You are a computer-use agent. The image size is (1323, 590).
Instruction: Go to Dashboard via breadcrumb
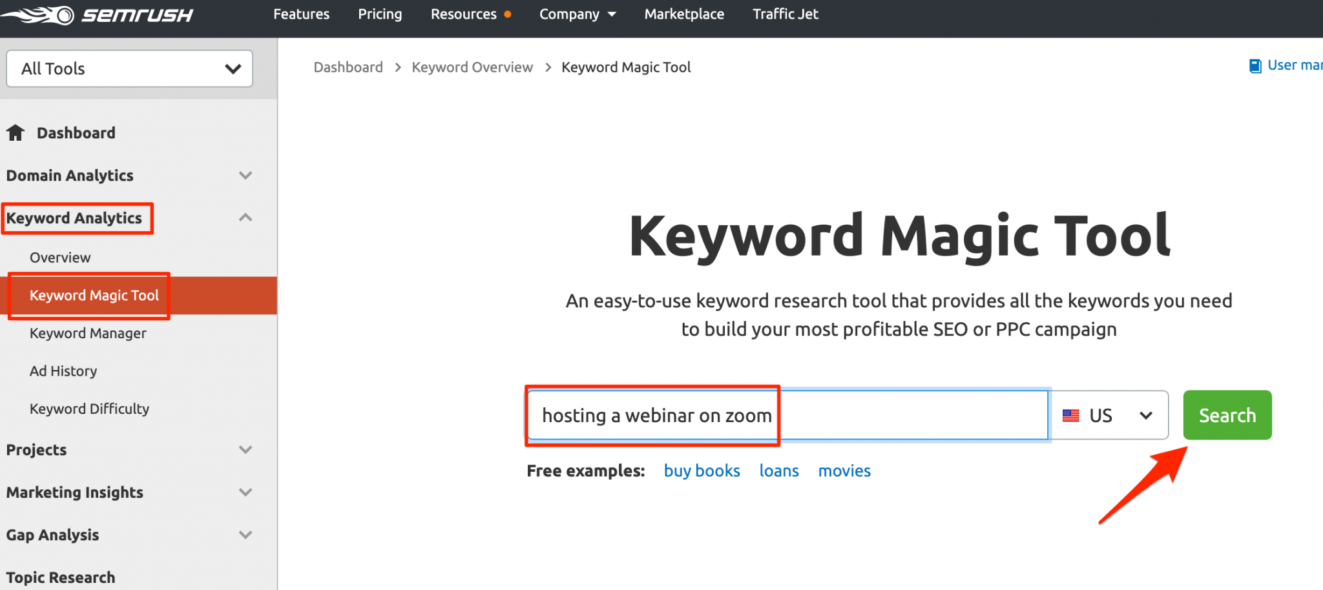tap(348, 67)
